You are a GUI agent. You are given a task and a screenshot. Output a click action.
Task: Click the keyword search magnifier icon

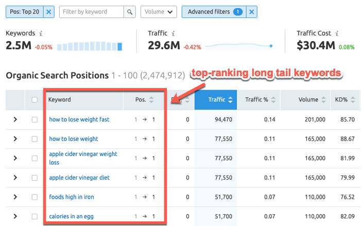(130, 12)
